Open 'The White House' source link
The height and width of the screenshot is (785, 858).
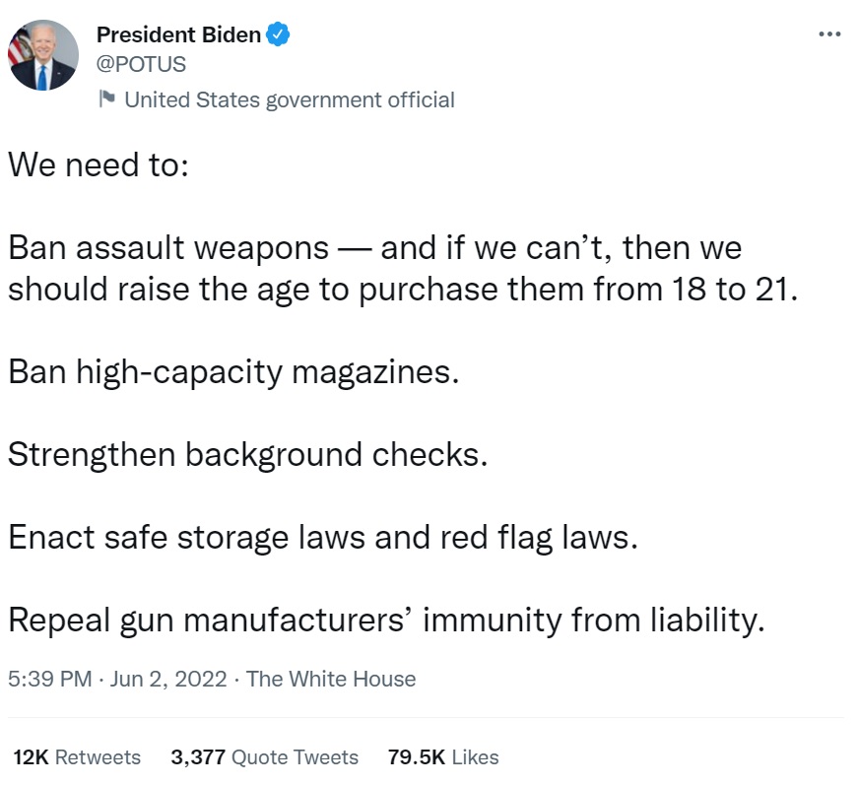click(x=331, y=679)
